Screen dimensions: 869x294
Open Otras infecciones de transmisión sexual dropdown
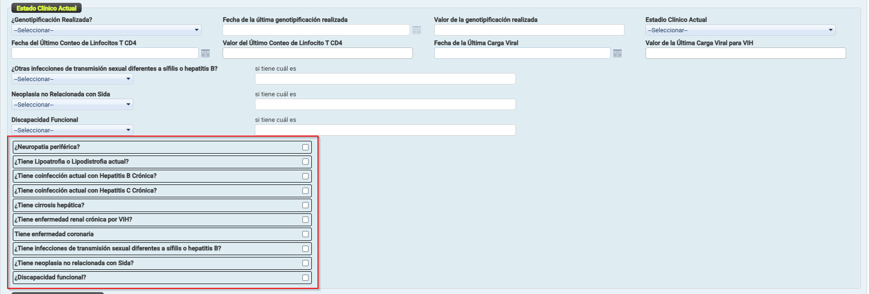click(x=72, y=79)
